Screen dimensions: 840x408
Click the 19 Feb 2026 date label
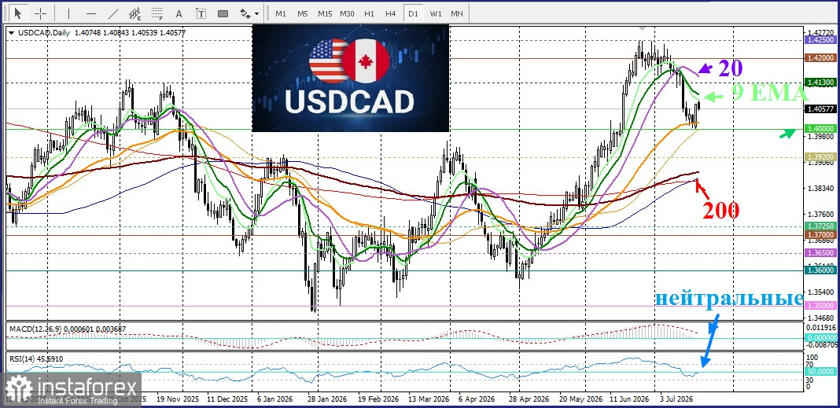[378, 399]
